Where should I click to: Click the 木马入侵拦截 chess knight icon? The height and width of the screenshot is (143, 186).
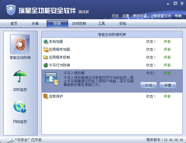pyautogui.click(x=52, y=79)
